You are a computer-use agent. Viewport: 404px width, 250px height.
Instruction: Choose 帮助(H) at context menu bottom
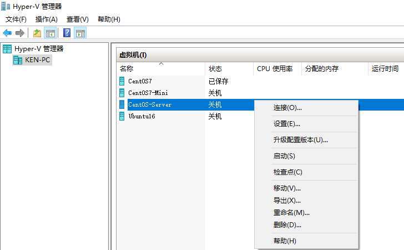pos(285,241)
